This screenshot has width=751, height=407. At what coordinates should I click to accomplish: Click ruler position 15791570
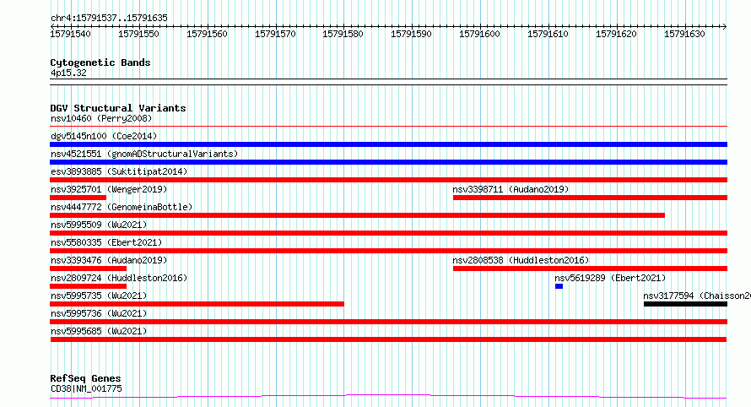(x=275, y=34)
